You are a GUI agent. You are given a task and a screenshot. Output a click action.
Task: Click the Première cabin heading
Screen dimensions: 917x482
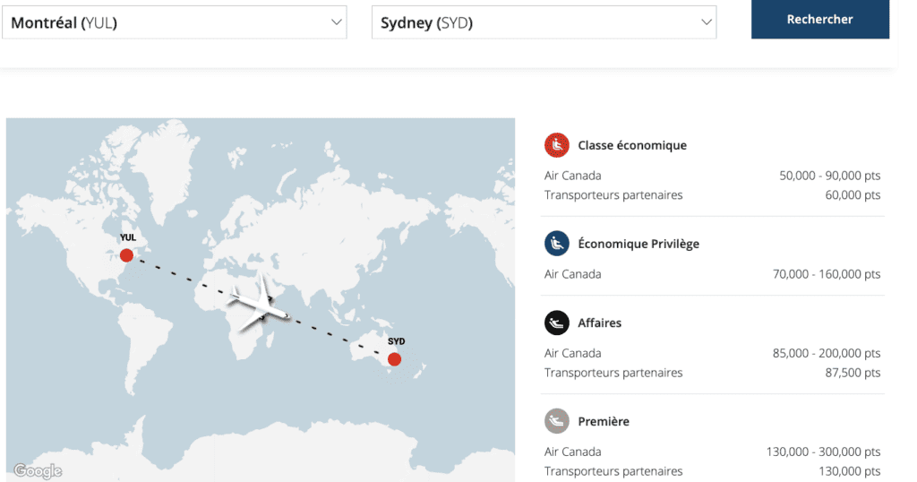click(604, 421)
